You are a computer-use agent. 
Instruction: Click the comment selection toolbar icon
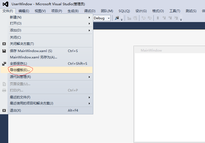tap(143, 18)
